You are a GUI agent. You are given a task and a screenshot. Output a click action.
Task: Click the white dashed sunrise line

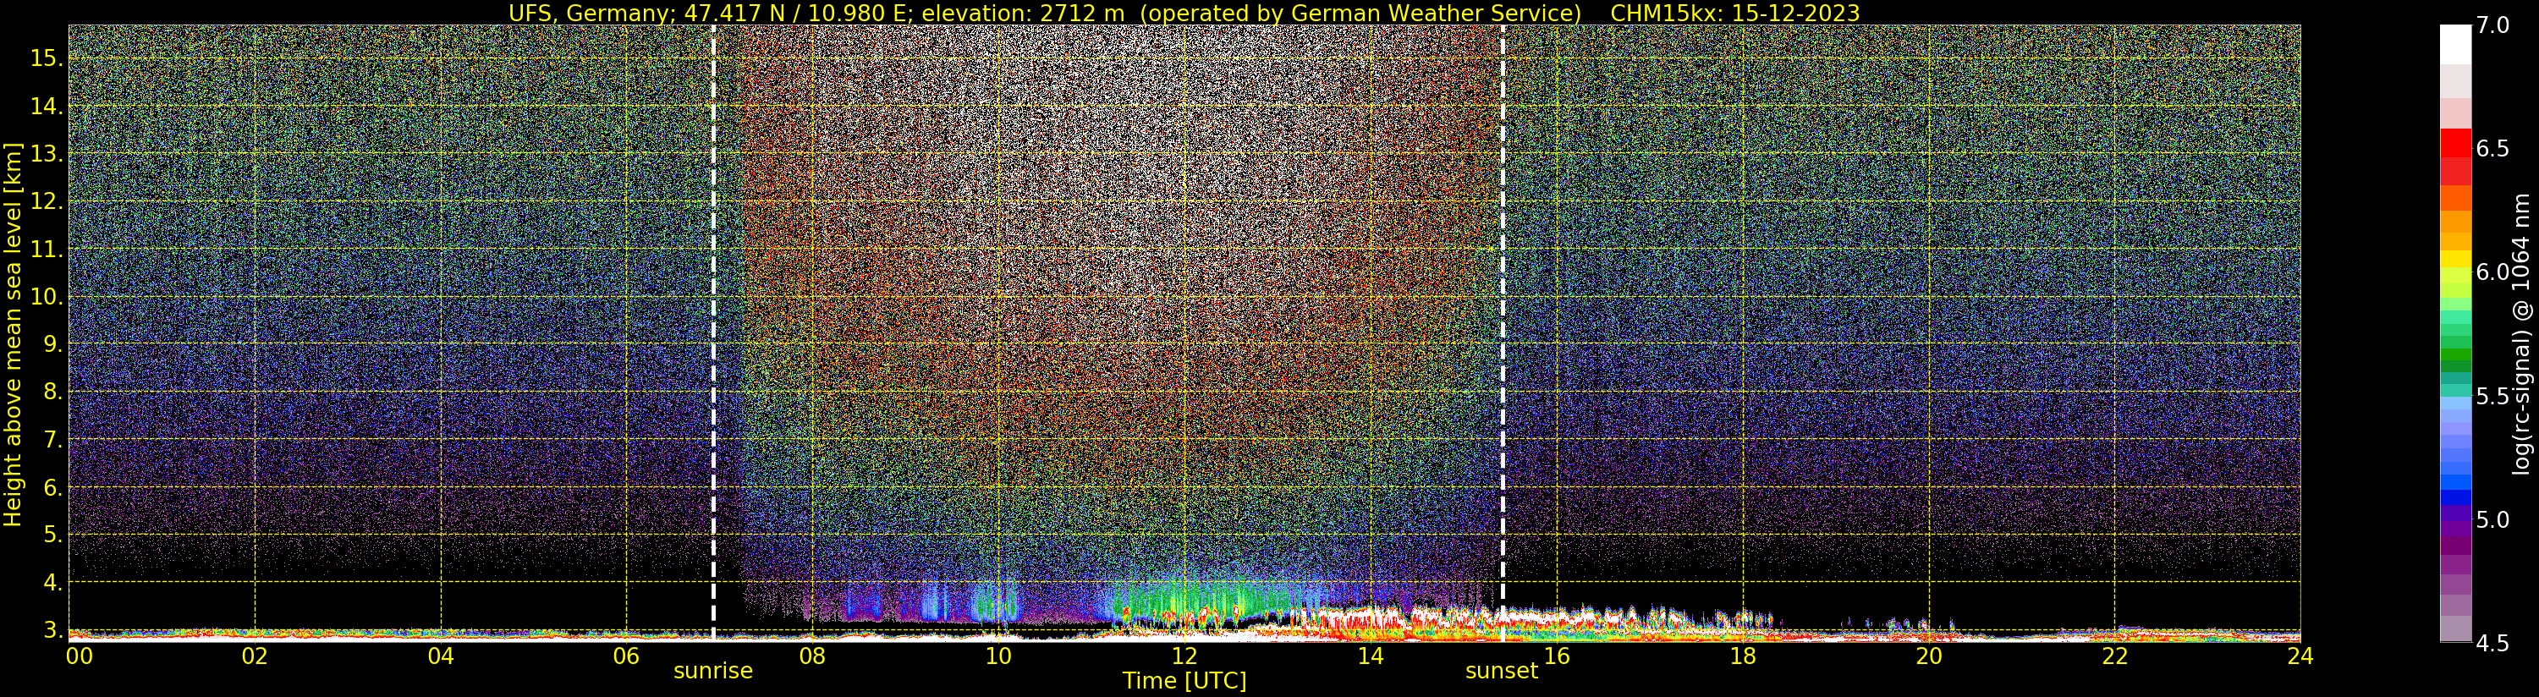click(x=712, y=333)
